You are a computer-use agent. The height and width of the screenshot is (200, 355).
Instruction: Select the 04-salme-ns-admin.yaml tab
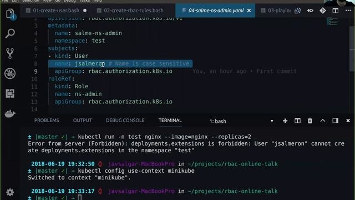click(x=216, y=11)
